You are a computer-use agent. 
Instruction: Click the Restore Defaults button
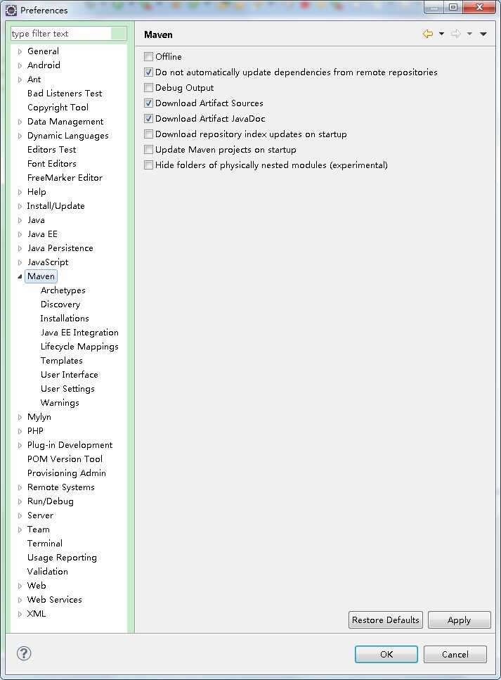pos(385,620)
